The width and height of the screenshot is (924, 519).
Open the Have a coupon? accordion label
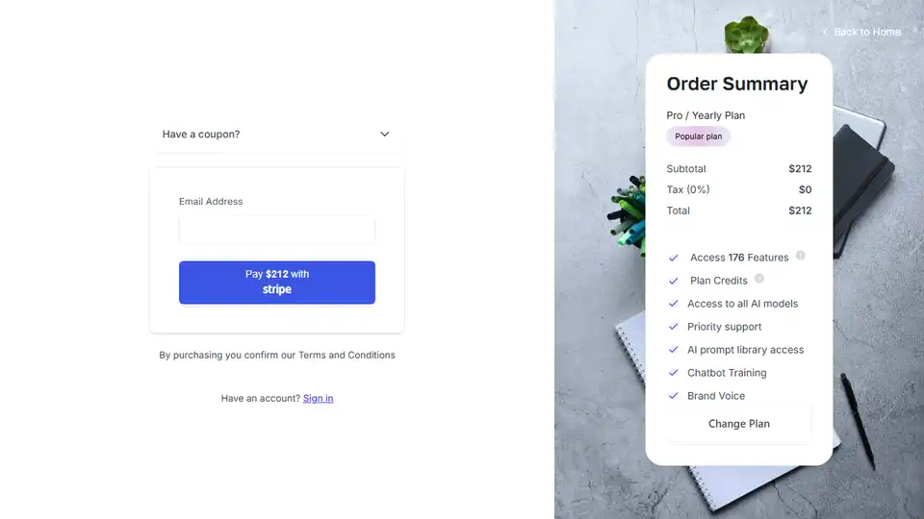click(201, 135)
